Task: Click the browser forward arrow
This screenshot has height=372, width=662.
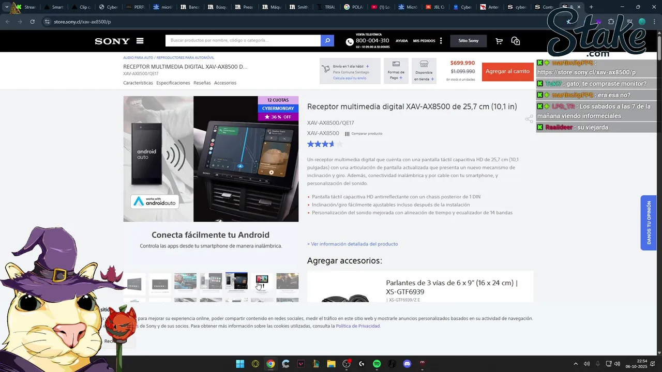Action: [x=20, y=22]
